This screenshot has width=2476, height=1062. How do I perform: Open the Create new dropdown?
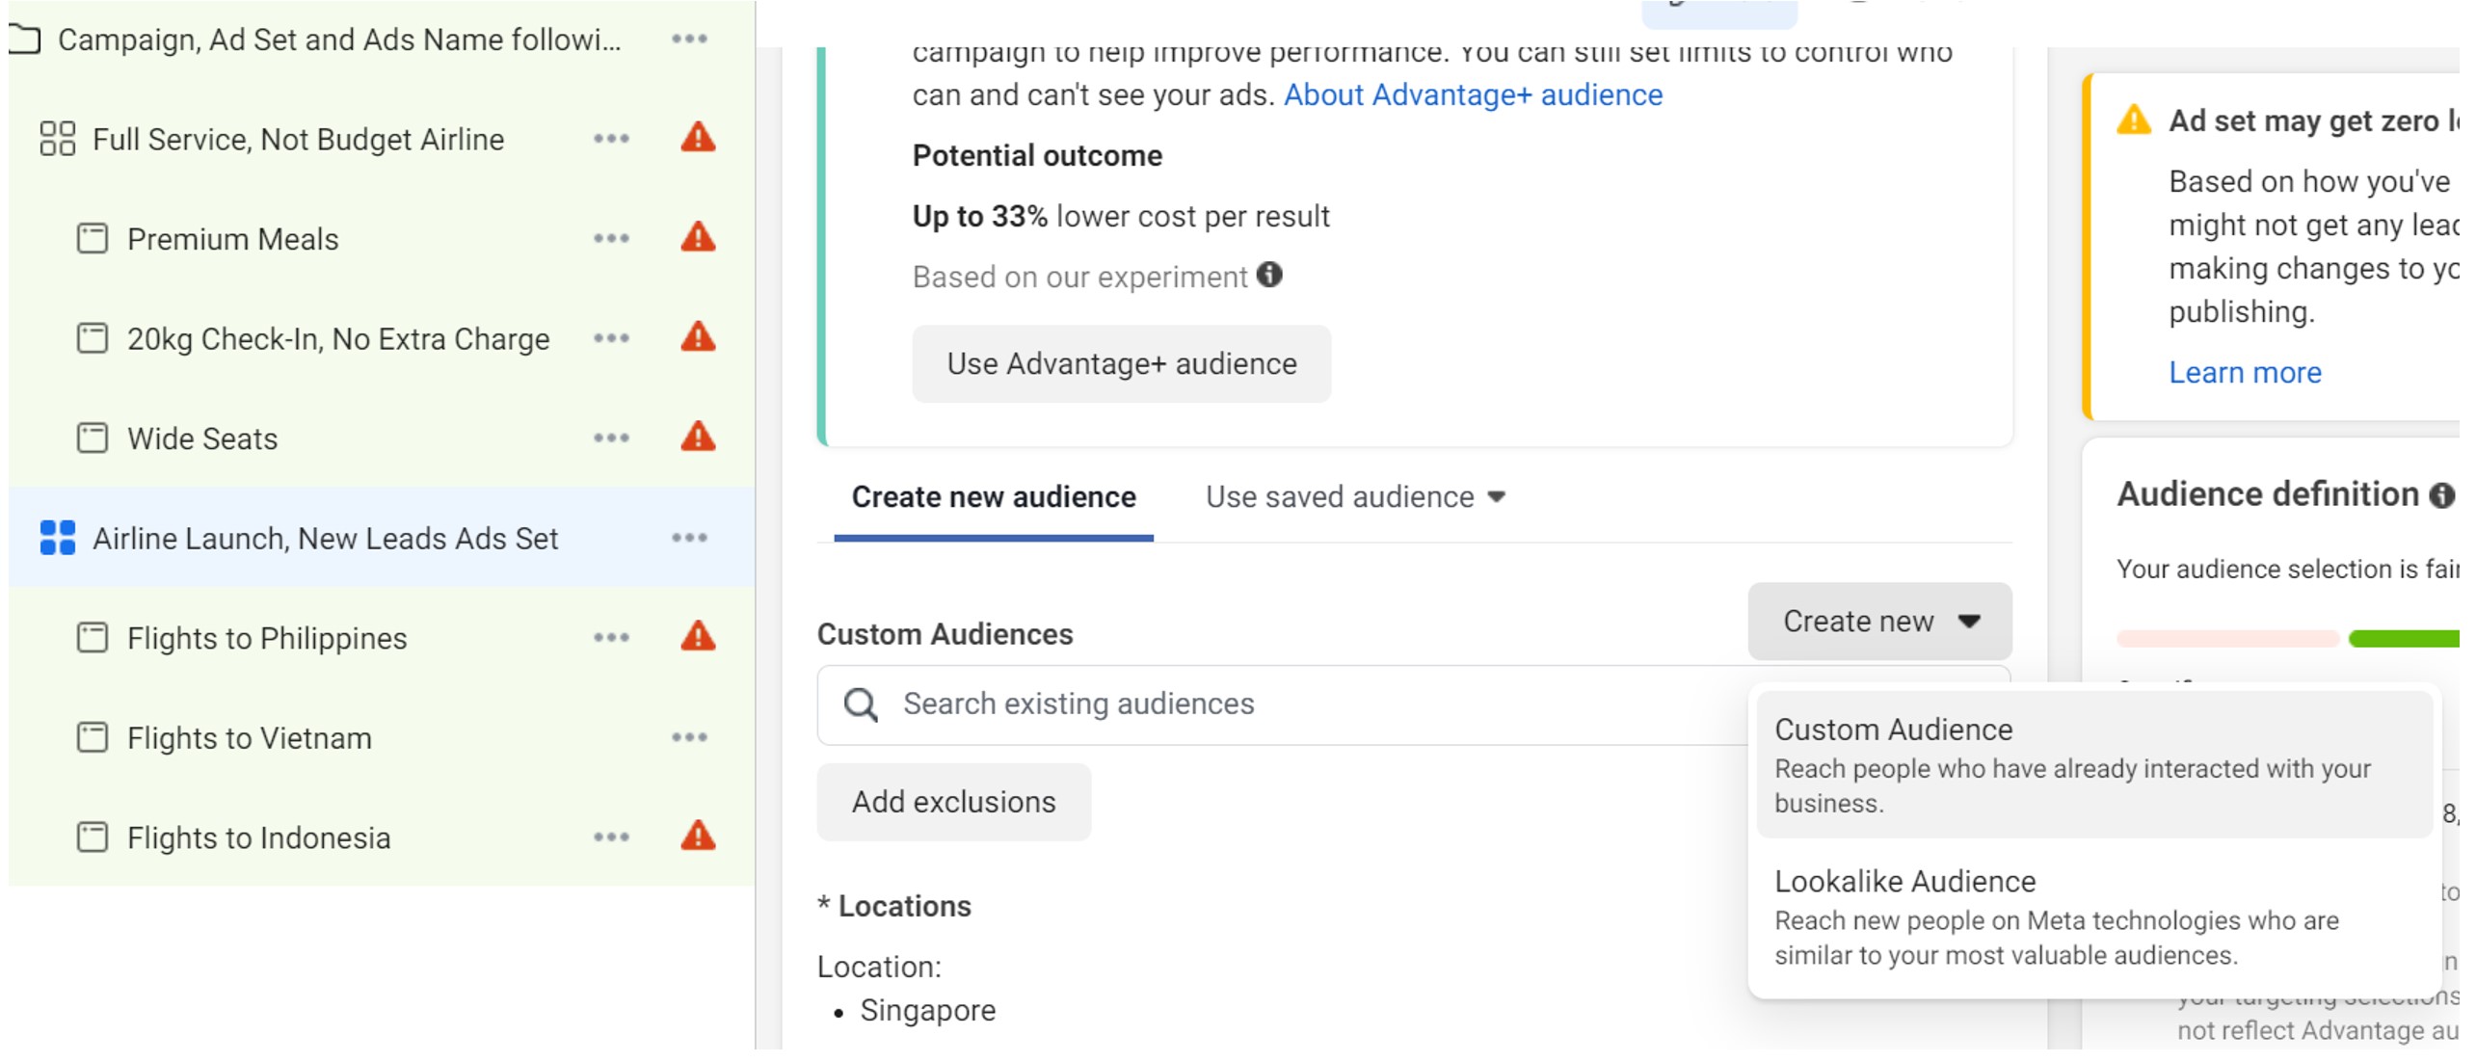[x=1878, y=622]
